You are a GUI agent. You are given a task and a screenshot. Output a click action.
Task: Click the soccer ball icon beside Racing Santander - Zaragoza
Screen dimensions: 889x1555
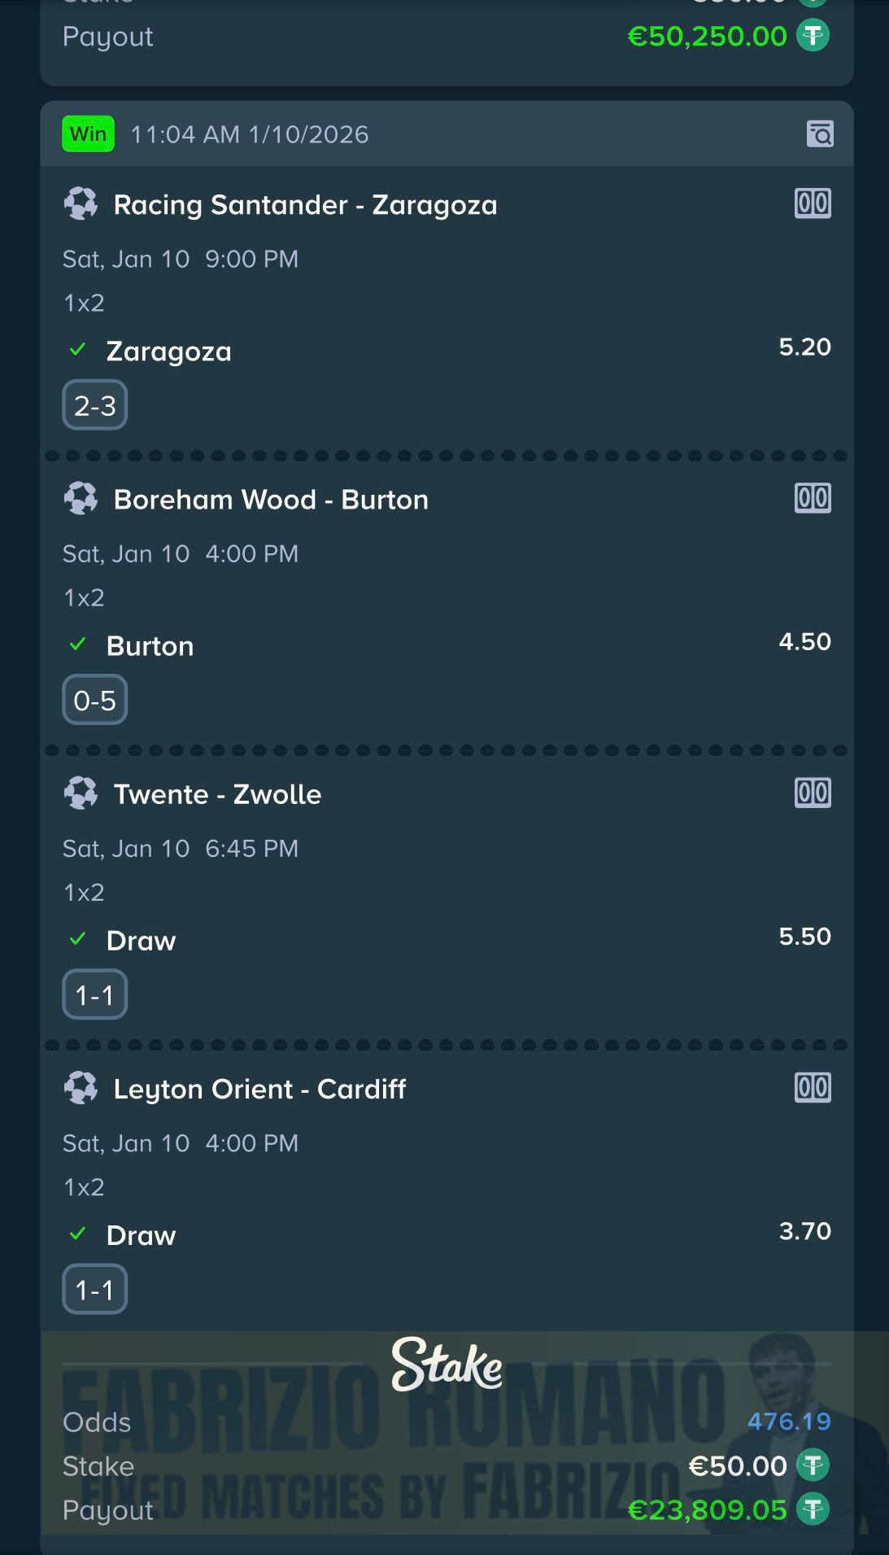click(x=81, y=203)
